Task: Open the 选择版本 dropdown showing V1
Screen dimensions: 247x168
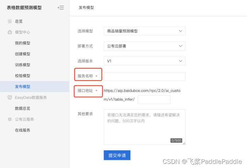Action: pos(144,61)
